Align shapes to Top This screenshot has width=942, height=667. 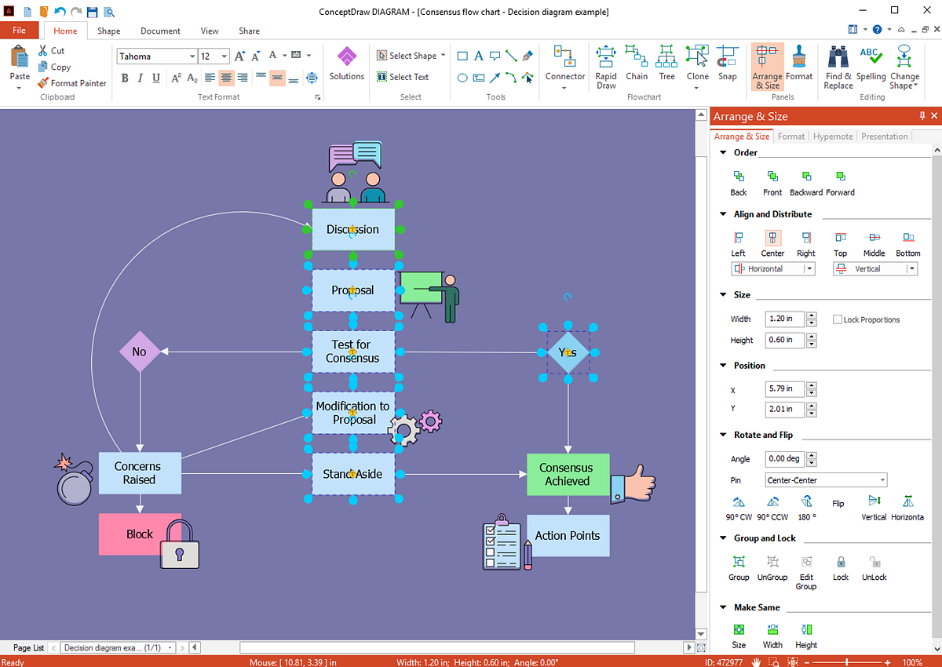[x=840, y=245]
